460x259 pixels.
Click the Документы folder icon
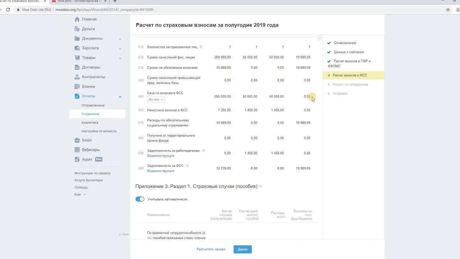[x=77, y=38]
